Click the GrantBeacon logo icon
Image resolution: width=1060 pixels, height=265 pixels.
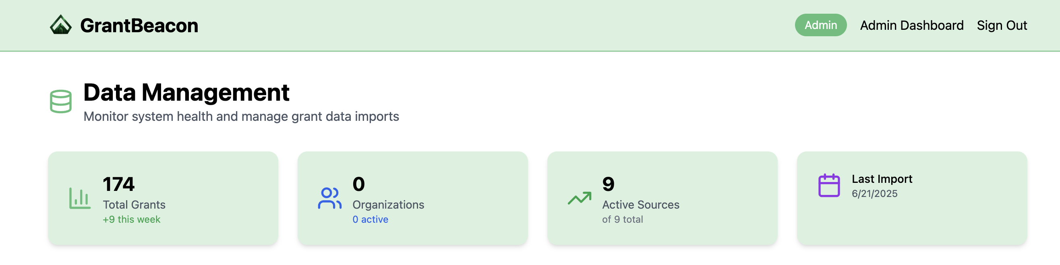point(60,25)
